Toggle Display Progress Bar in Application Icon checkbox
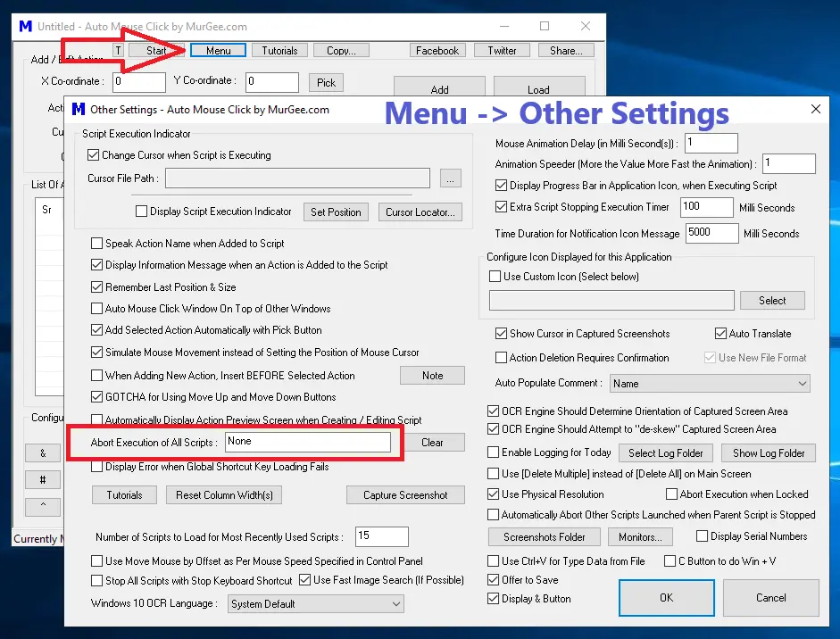 [502, 186]
